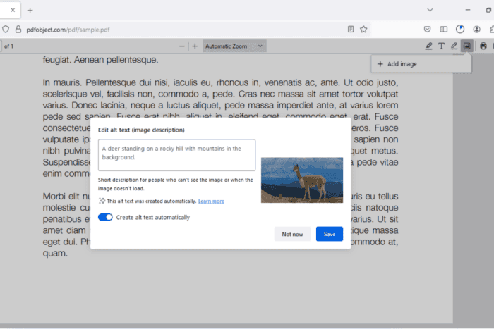Open the account profile icon

(x=476, y=30)
